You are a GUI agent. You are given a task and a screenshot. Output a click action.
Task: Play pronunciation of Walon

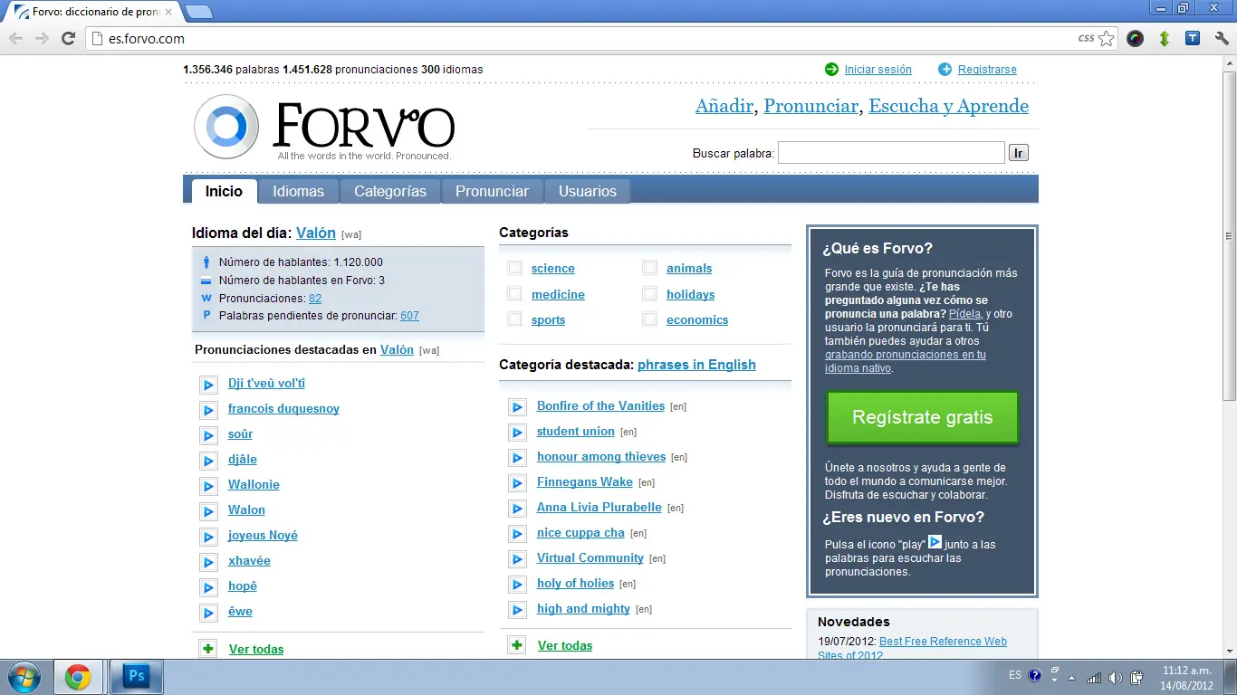(x=208, y=511)
